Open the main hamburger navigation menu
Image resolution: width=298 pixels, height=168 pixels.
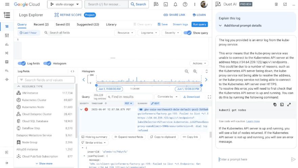click(7, 4)
